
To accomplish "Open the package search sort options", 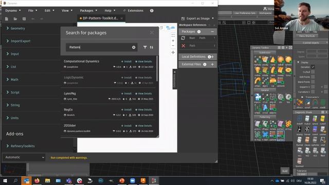I will 152,47.
